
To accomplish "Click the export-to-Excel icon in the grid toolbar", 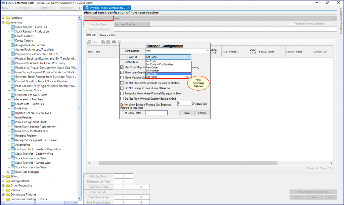I will tap(108, 42).
